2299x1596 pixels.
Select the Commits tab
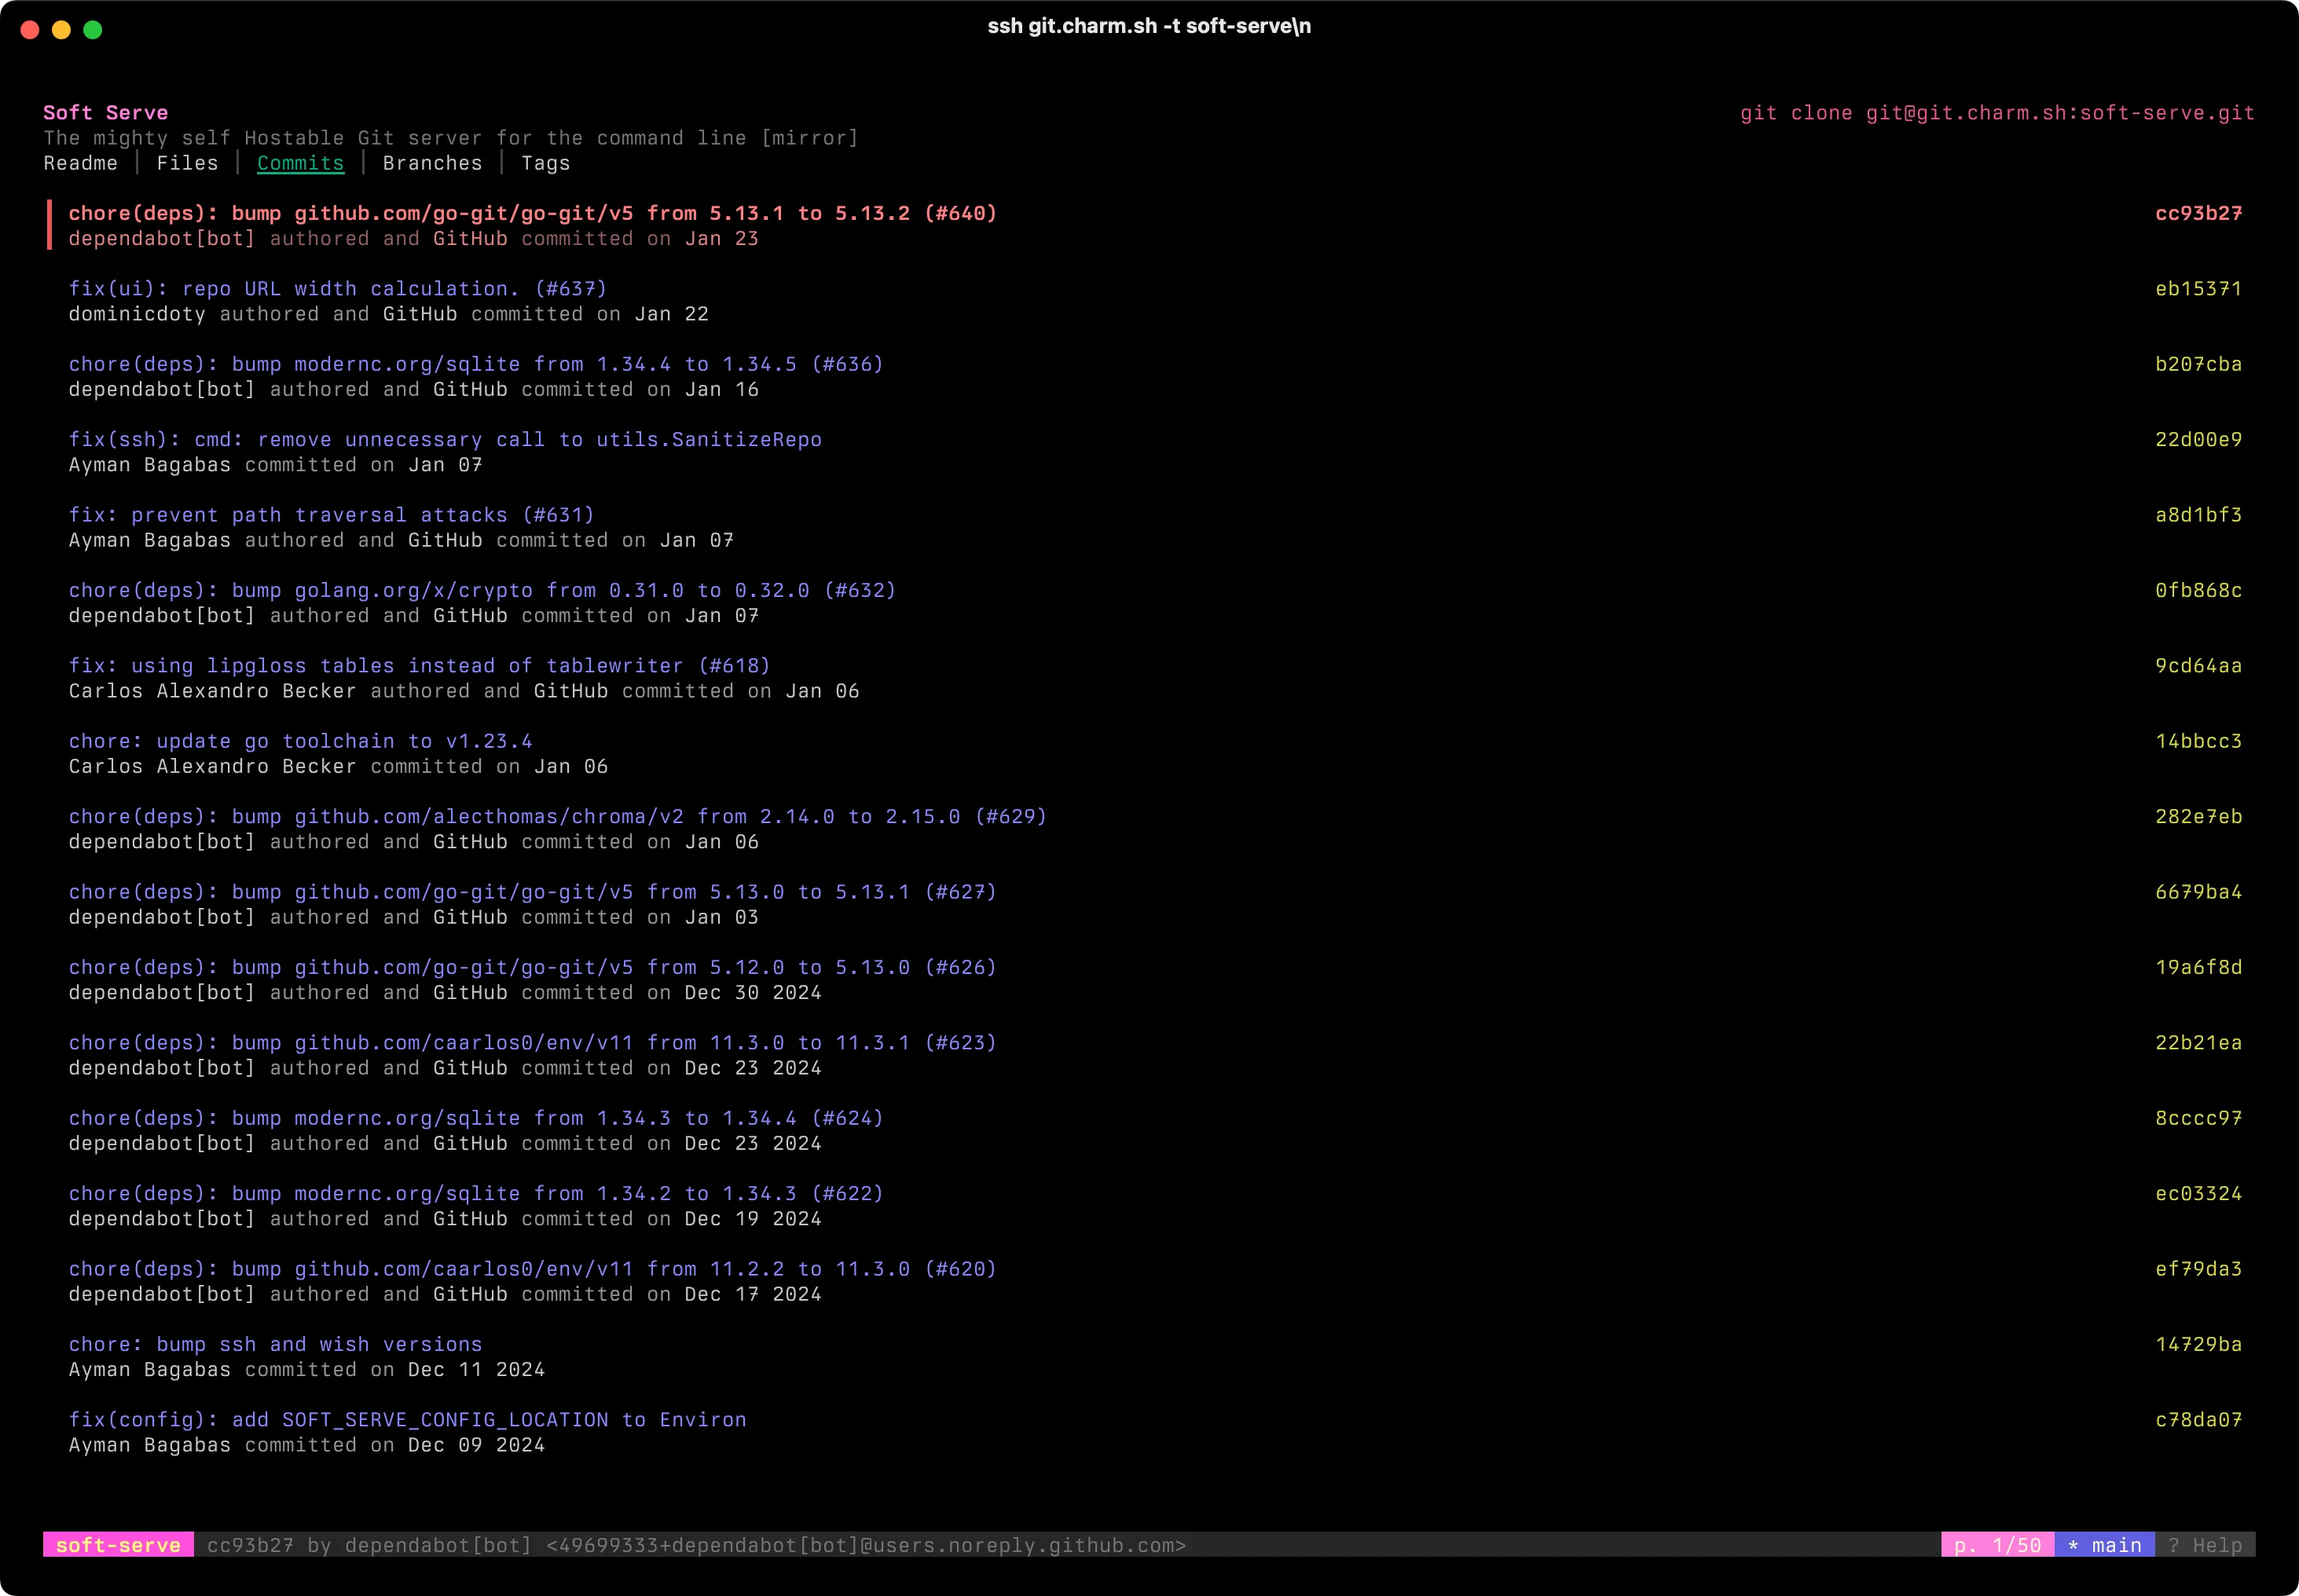(300, 163)
